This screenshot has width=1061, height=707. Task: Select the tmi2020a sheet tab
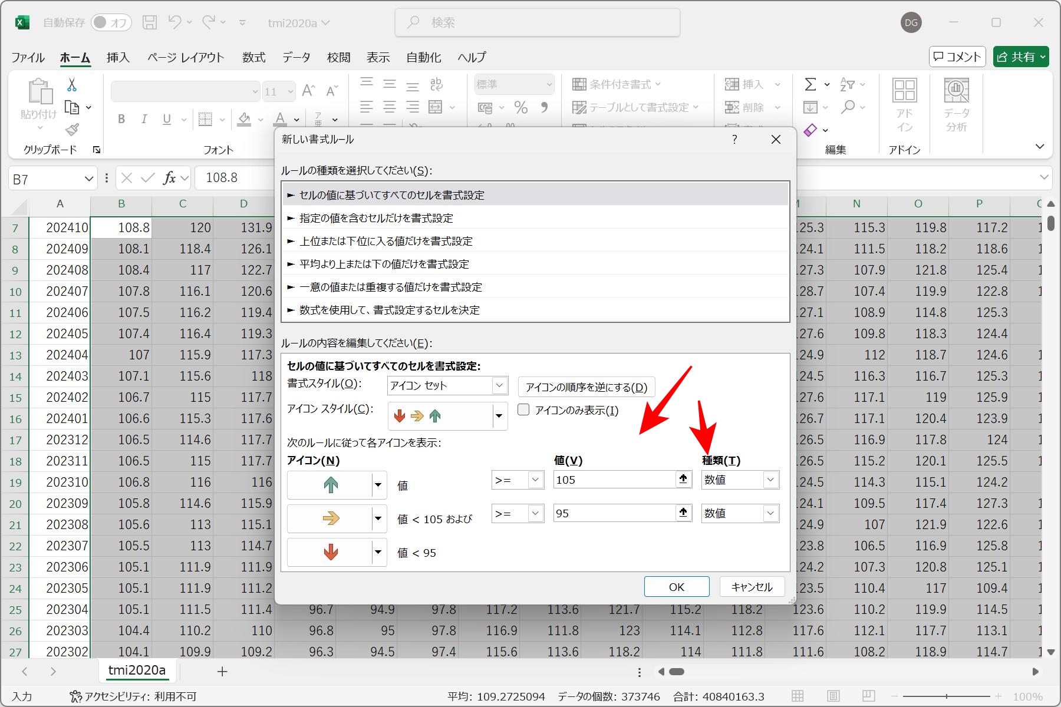coord(137,670)
